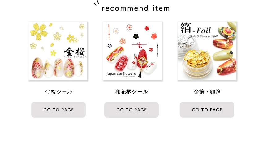Open the Japanese flowers product image
The image size is (263, 147).
point(132,51)
